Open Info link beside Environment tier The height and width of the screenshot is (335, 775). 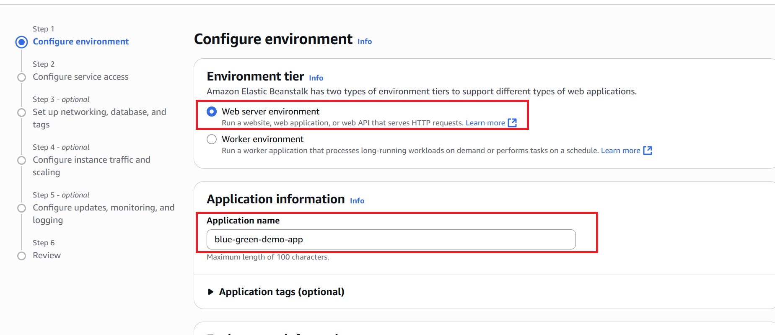click(316, 78)
